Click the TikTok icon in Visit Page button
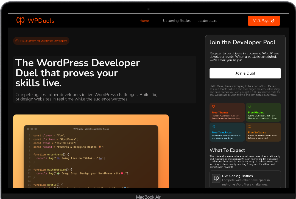This screenshot has height=199, width=296. (273, 21)
